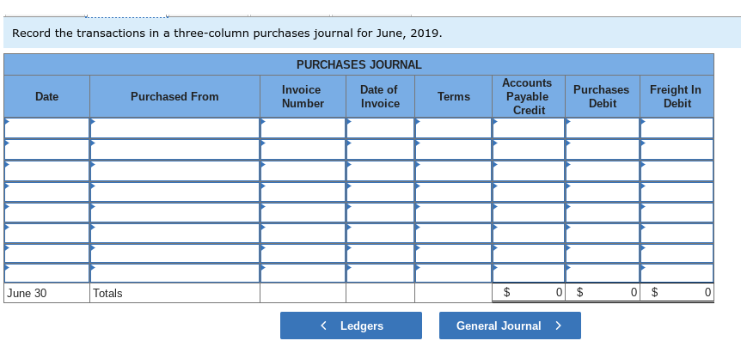Click fifth row Purchased From cell

(175, 212)
